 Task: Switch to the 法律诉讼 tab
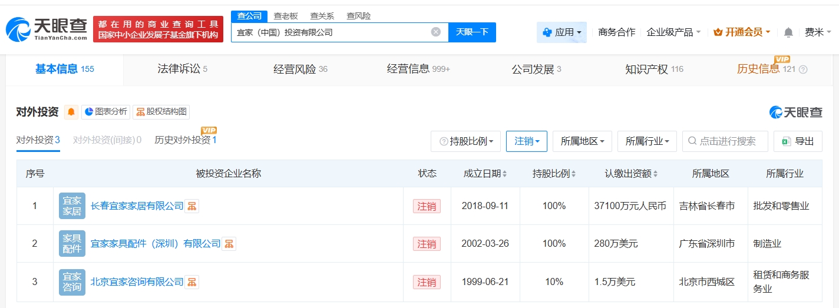pos(182,69)
